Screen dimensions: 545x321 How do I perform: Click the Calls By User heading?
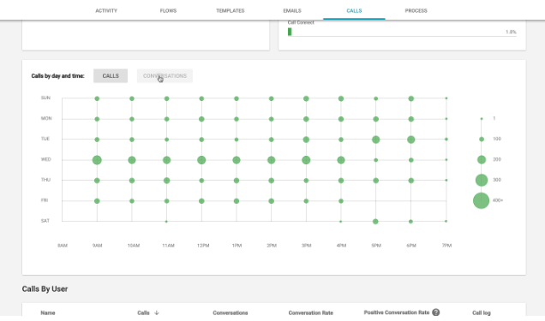point(45,288)
